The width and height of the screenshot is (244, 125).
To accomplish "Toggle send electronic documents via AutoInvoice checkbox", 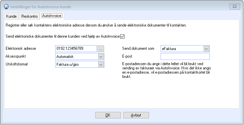I will [122, 36].
